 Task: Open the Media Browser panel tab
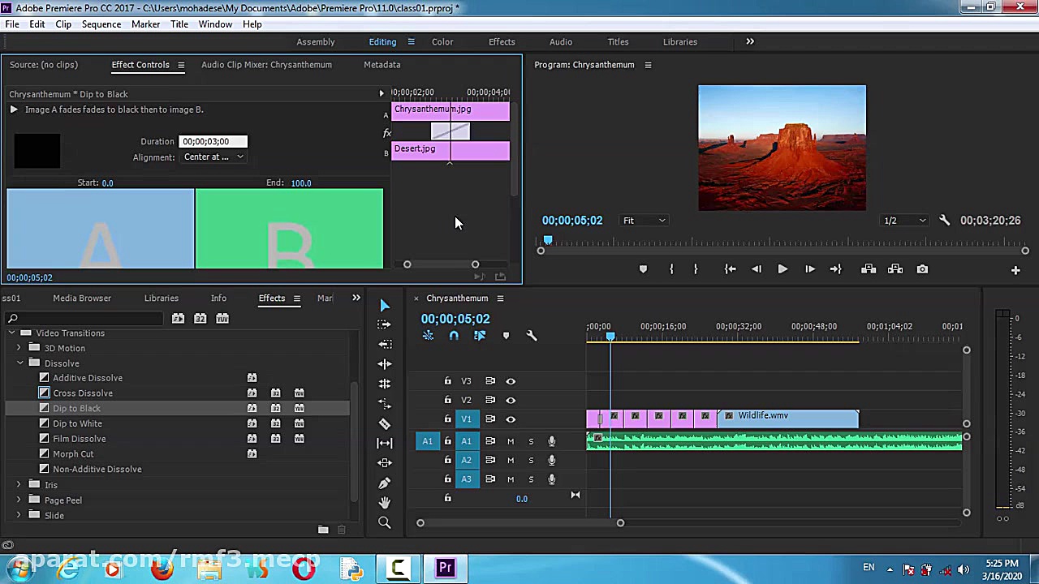tap(82, 298)
